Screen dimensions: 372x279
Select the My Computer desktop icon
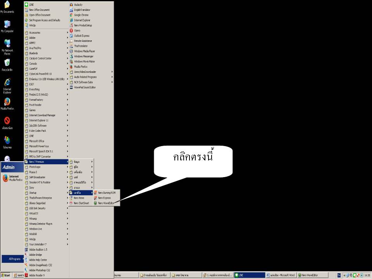[7, 26]
